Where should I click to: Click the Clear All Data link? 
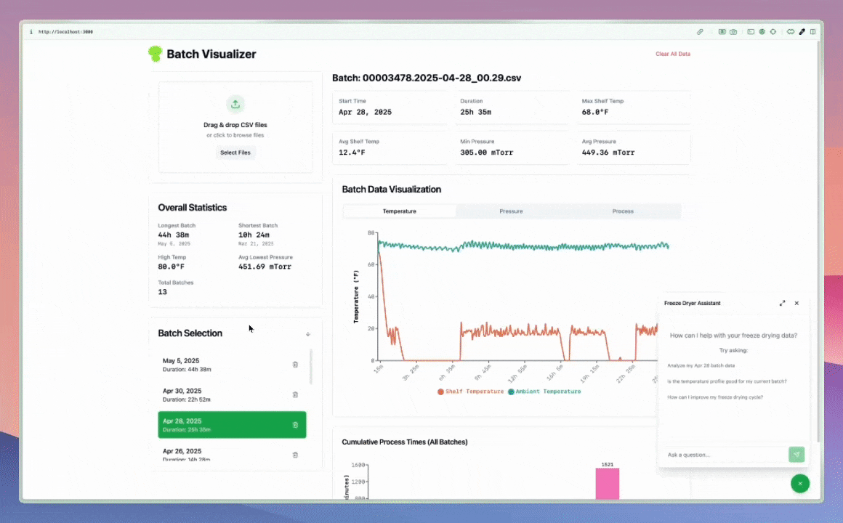(x=672, y=54)
